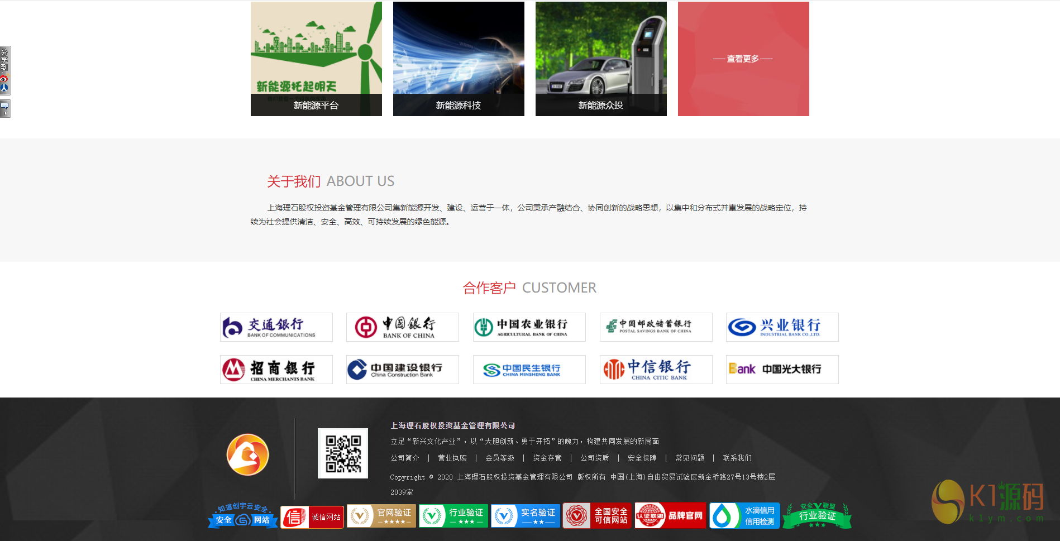Screen dimensions: 1060x541
Task: Open 常见问题 footer link
Action: [690, 458]
